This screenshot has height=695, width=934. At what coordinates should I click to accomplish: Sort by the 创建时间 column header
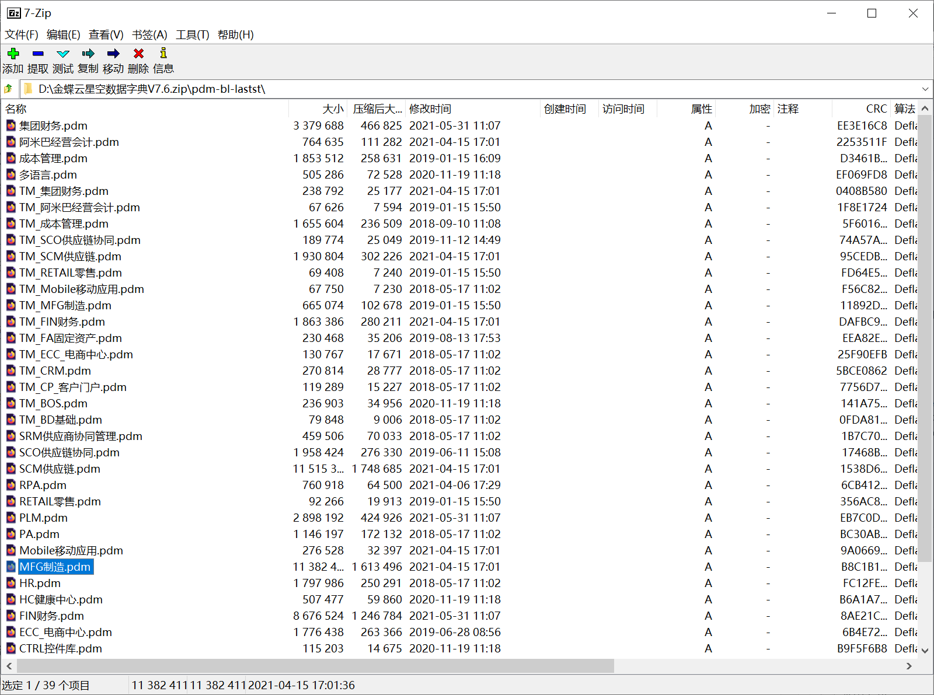coord(569,109)
